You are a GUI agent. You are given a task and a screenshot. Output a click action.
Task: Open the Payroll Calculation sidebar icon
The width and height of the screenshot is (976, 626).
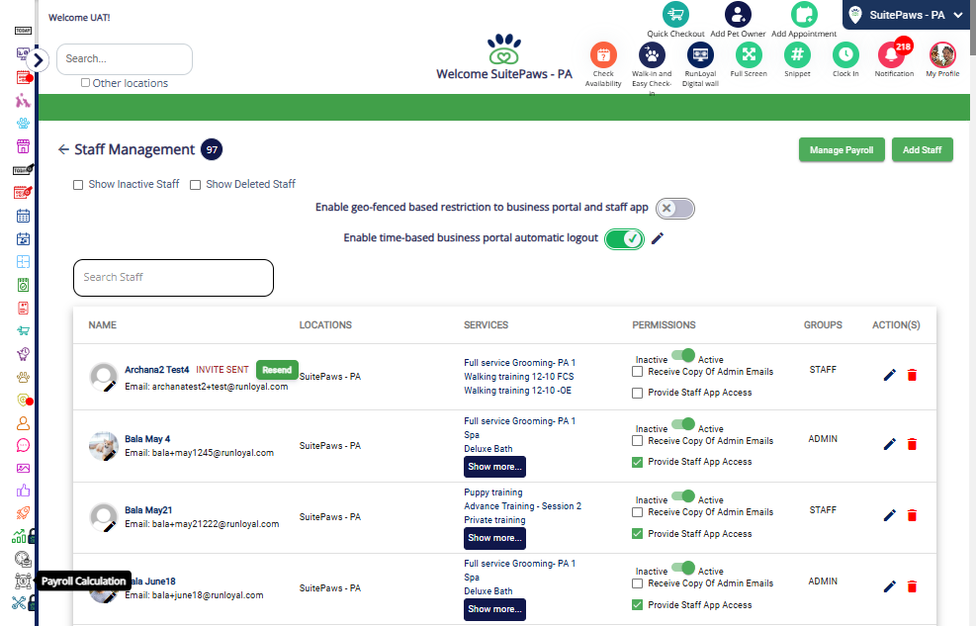pyautogui.click(x=23, y=581)
